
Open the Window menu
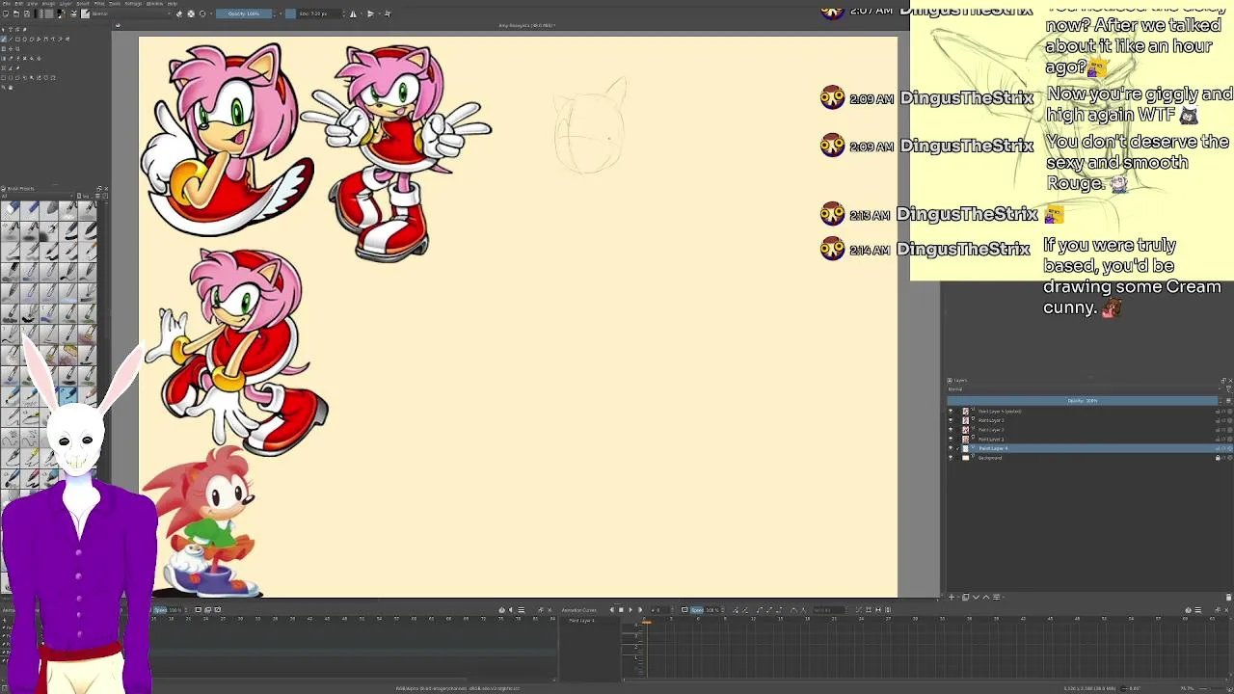154,4
